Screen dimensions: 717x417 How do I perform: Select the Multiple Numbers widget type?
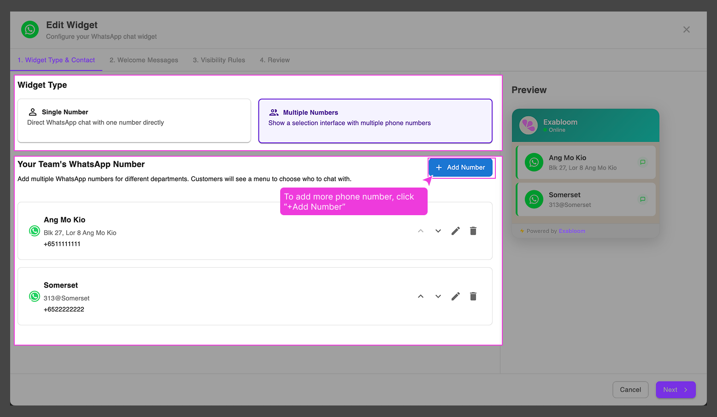point(375,121)
